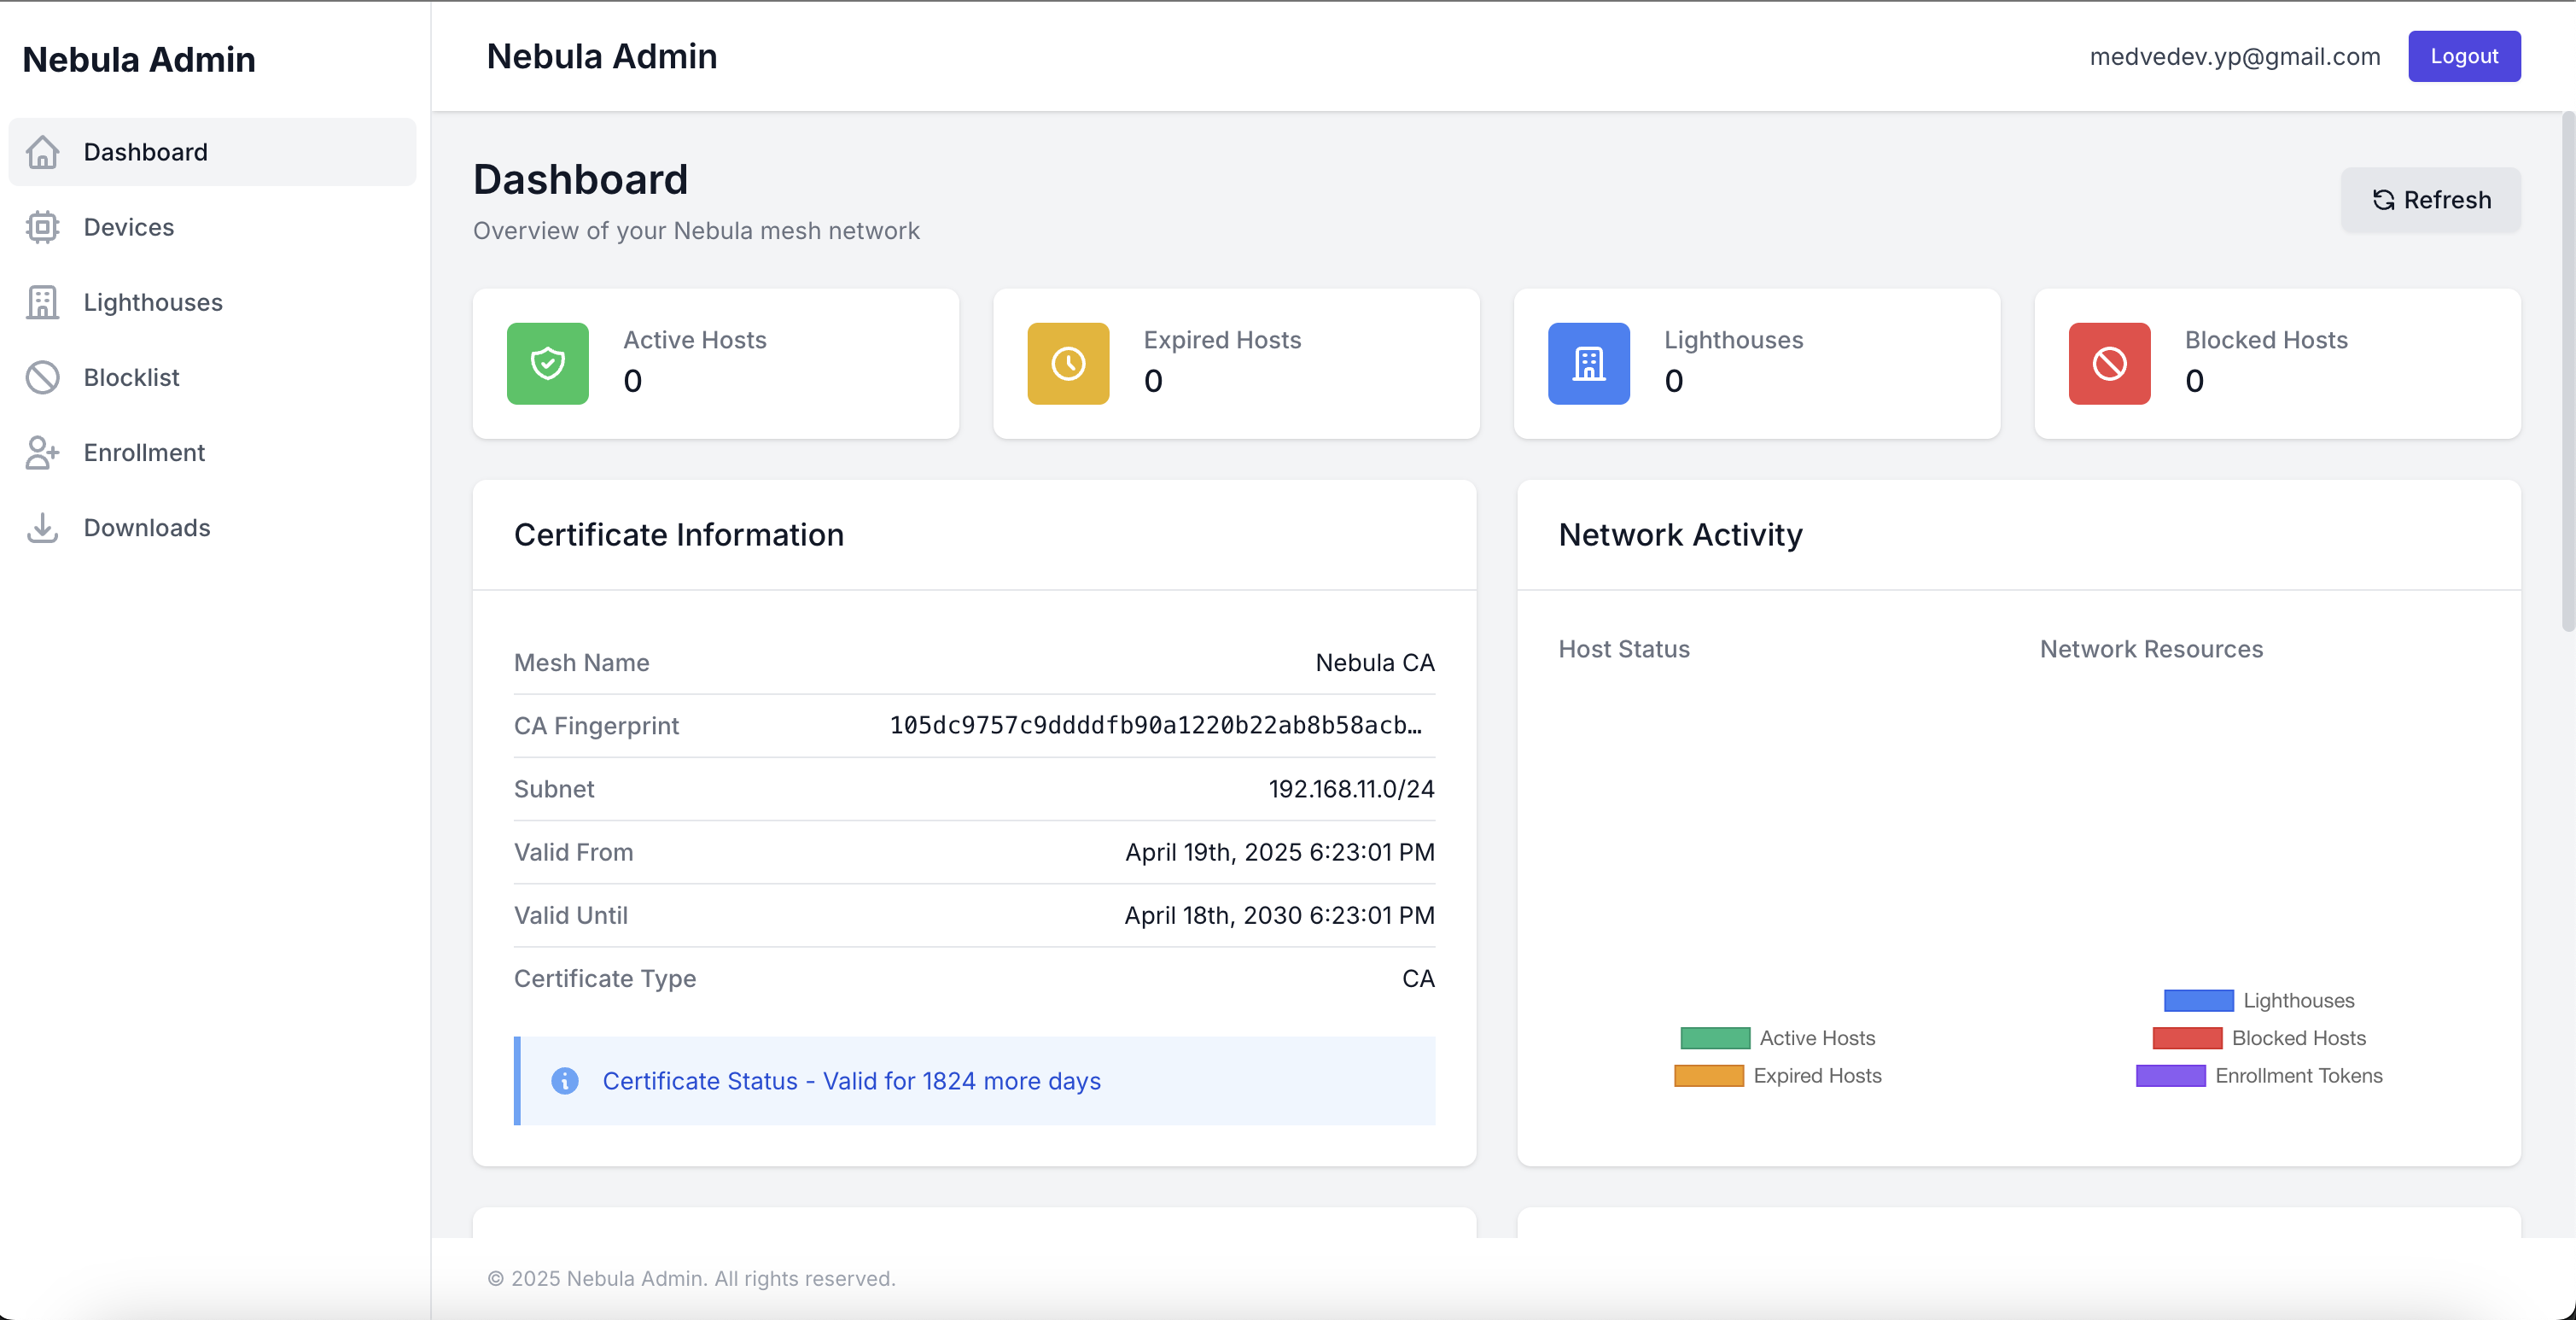Click the Active Hosts legend label

click(x=1817, y=1038)
